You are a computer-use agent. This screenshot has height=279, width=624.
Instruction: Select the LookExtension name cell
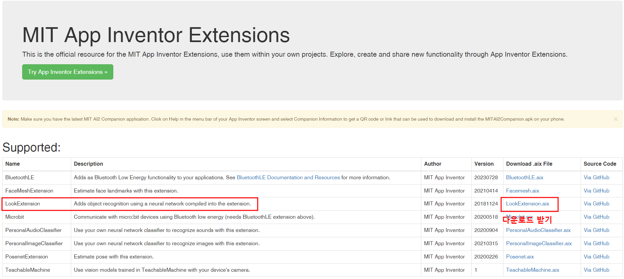[37, 204]
